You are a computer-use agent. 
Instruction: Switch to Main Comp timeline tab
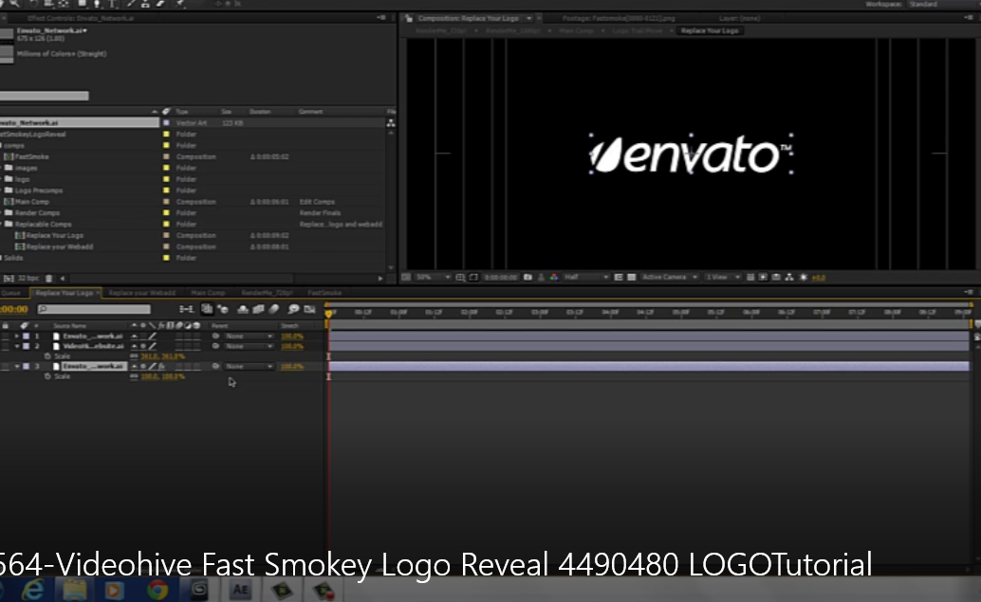[x=208, y=293]
